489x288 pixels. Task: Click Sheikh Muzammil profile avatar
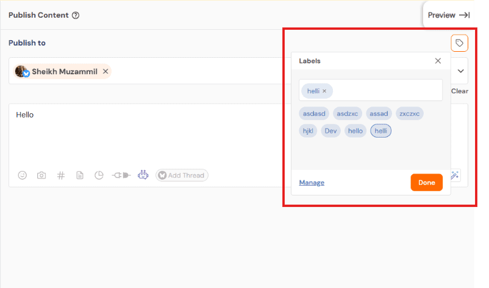click(21, 71)
